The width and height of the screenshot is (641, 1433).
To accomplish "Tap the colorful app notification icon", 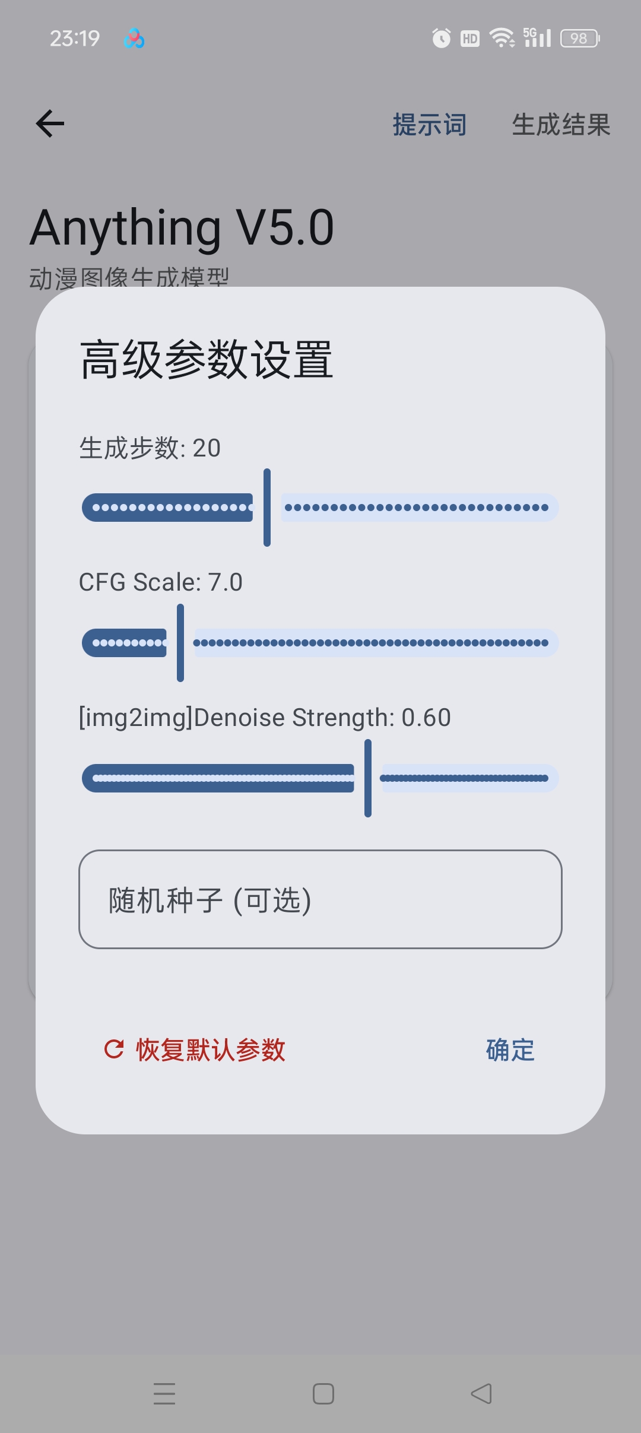I will pyautogui.click(x=134, y=39).
